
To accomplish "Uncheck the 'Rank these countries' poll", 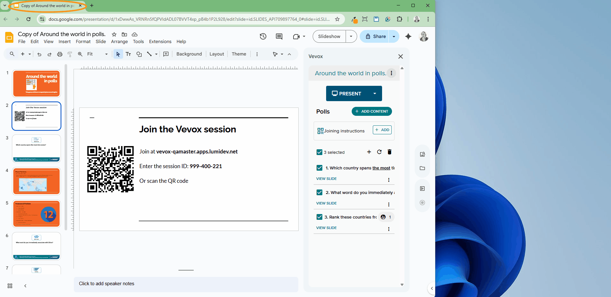I will (319, 217).
